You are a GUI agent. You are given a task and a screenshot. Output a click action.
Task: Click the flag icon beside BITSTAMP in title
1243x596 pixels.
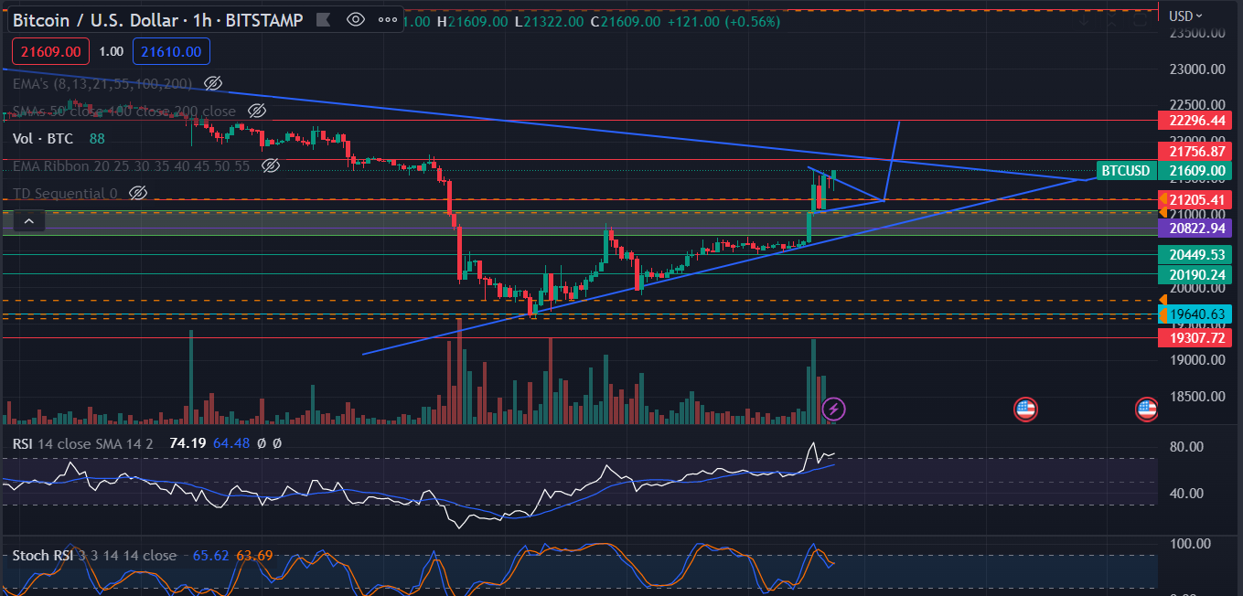[324, 18]
